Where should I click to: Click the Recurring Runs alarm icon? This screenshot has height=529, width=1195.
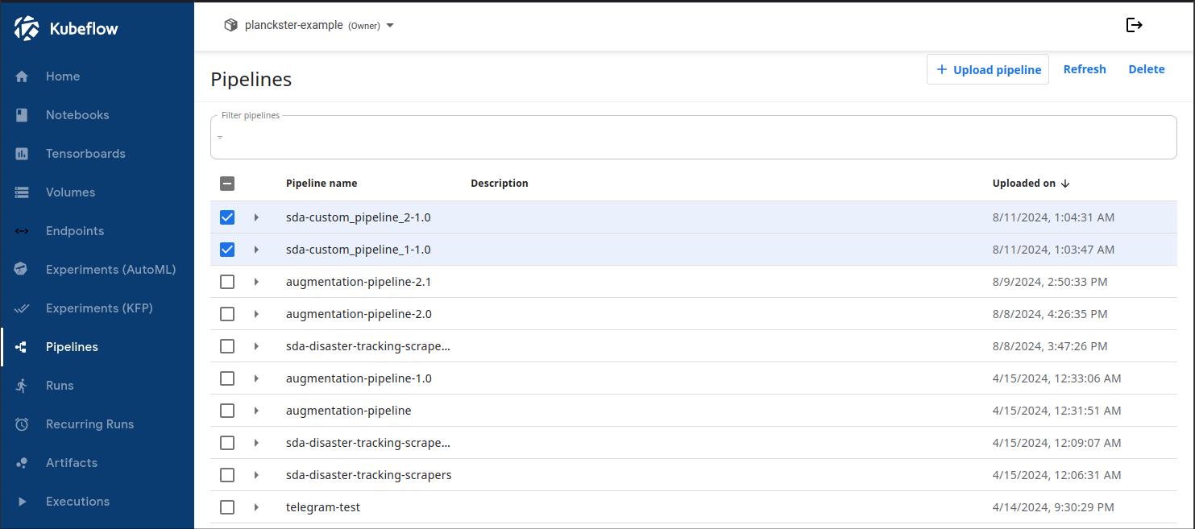(22, 424)
